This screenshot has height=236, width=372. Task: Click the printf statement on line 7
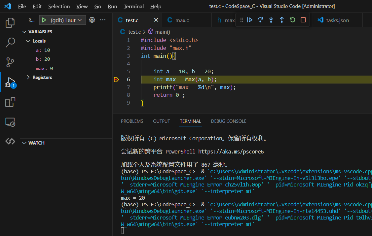click(x=195, y=87)
